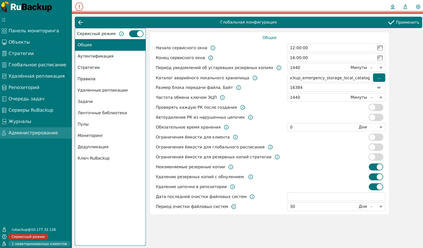423x248 pixels.
Task: Show info for Начало сервисного окна
Action: 213,48
